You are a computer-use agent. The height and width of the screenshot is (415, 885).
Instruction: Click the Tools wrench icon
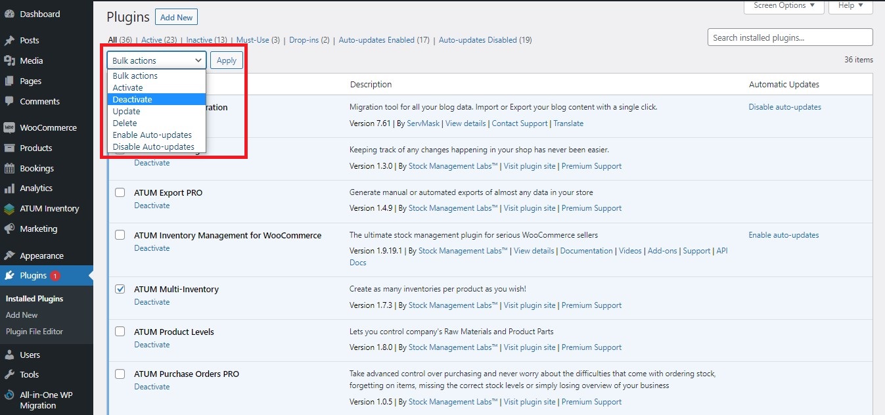tap(9, 374)
